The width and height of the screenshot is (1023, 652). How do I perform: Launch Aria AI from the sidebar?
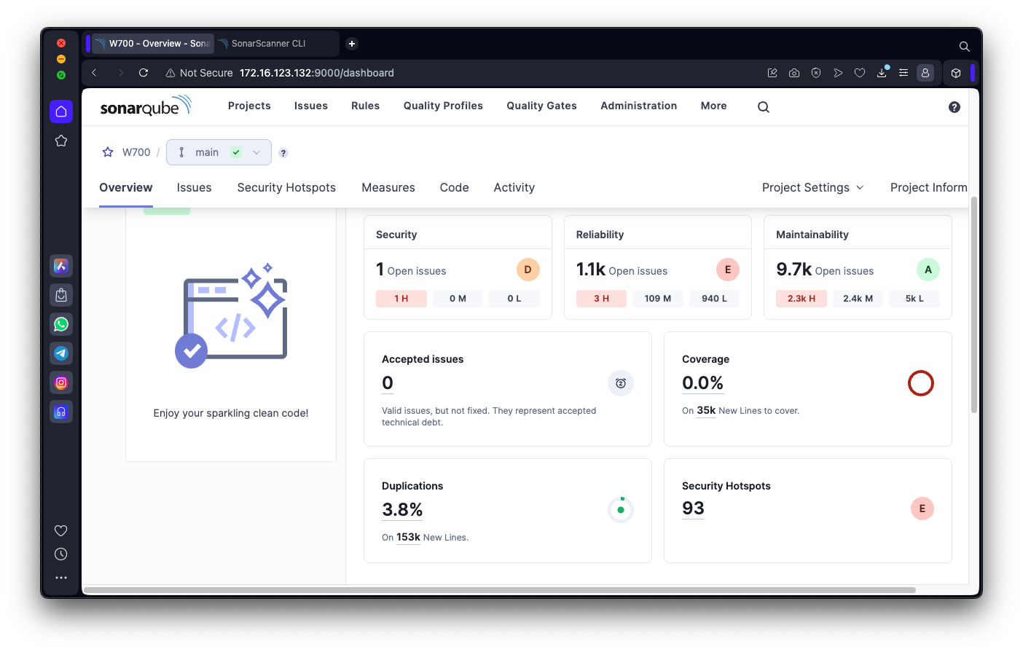pyautogui.click(x=61, y=266)
